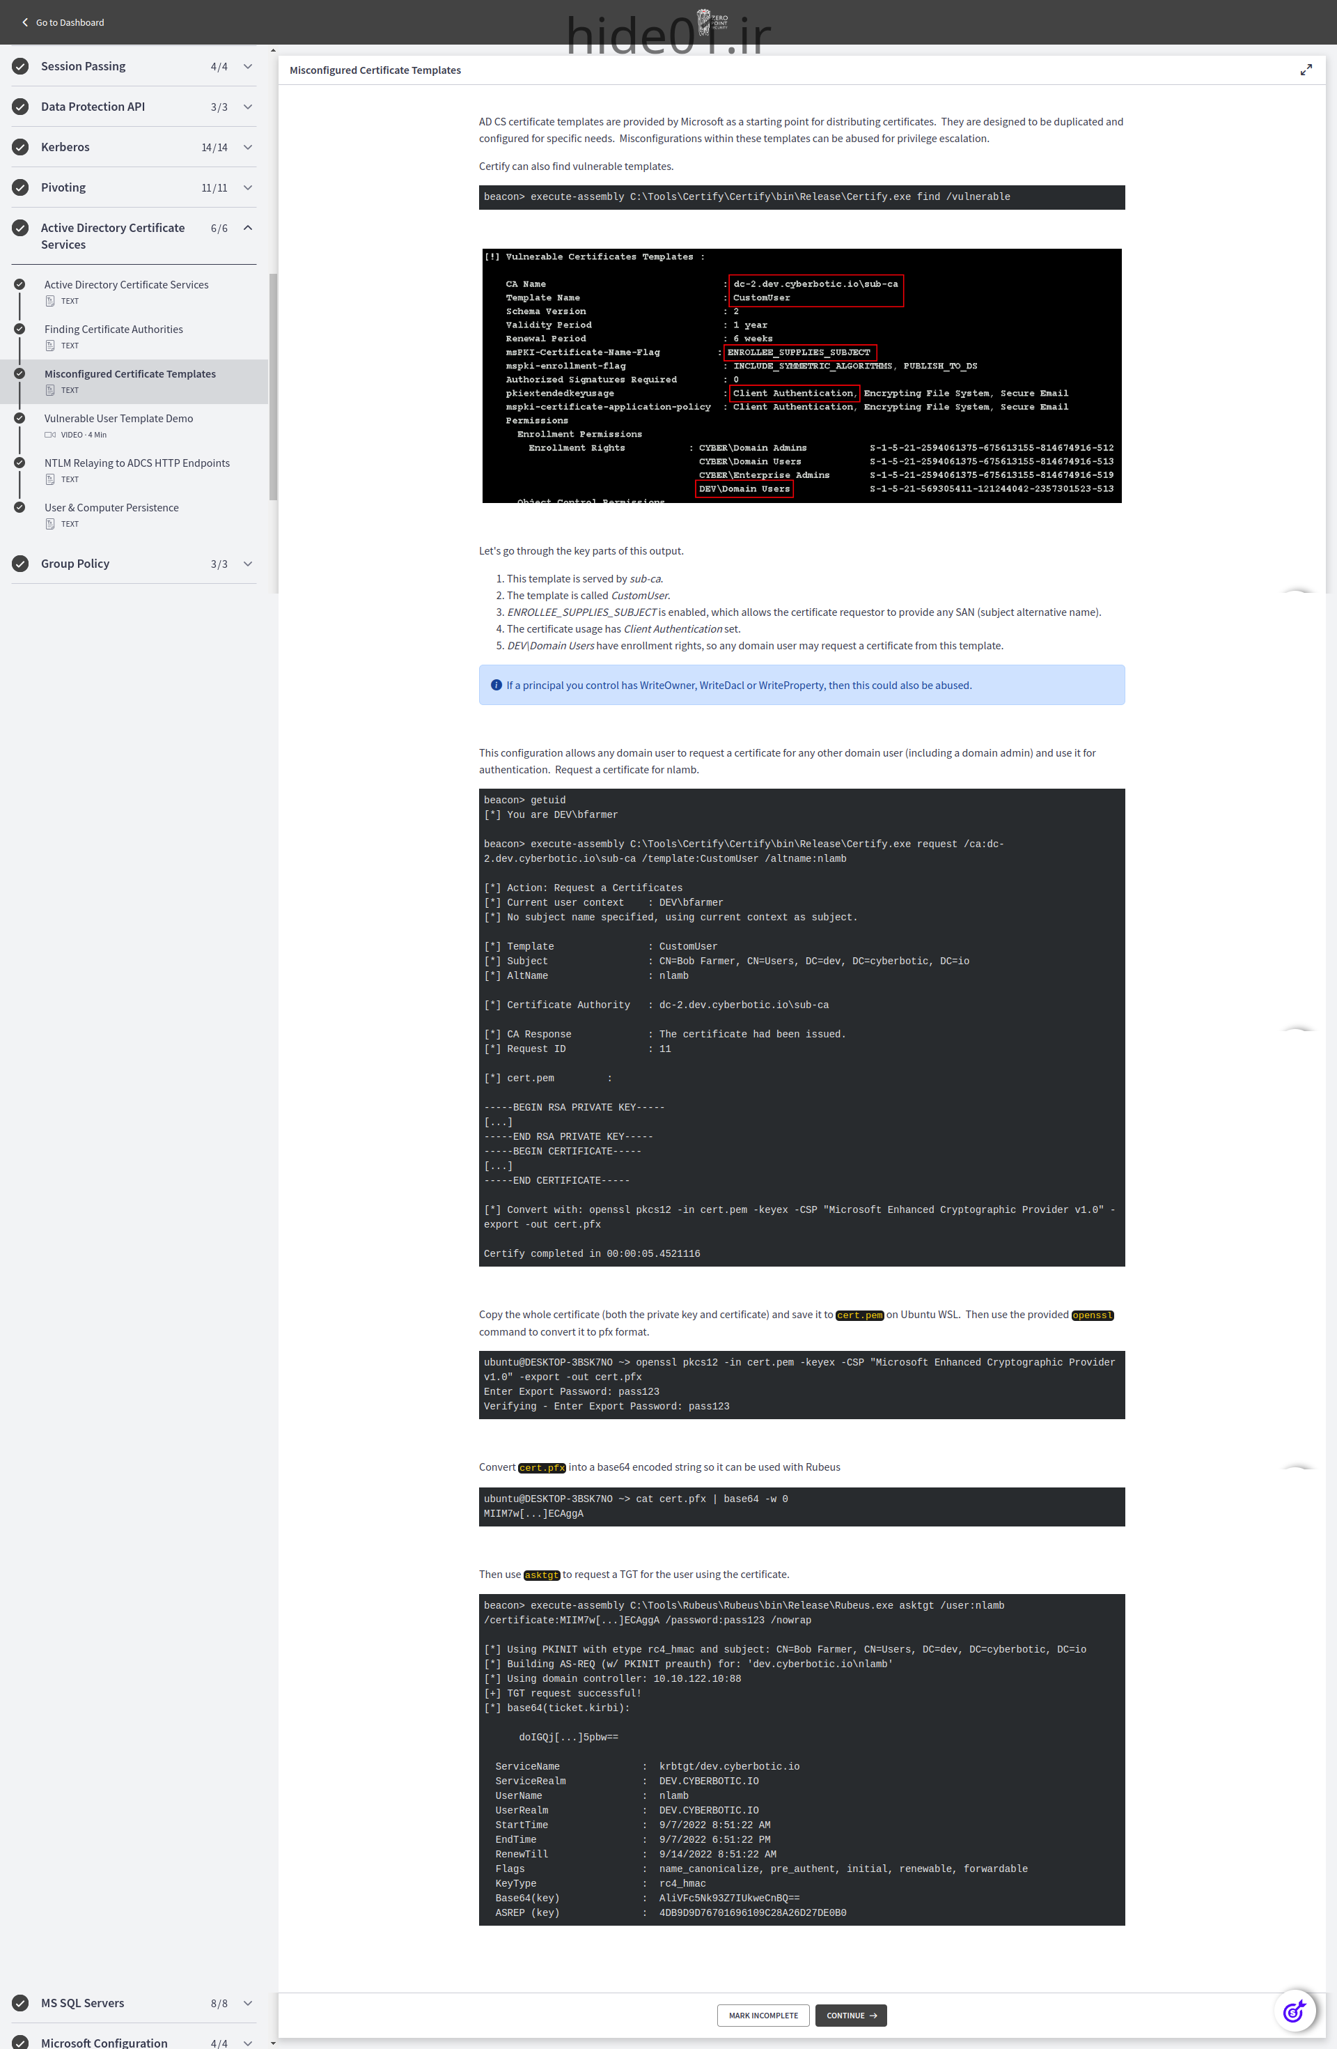Image resolution: width=1337 pixels, height=2049 pixels.
Task: Expand the Microsoft Configuration section chevron
Action: click(x=248, y=2043)
